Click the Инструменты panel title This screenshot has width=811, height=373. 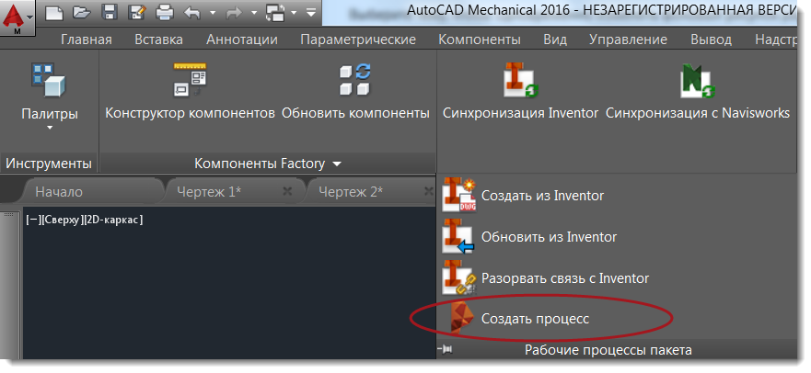(49, 164)
